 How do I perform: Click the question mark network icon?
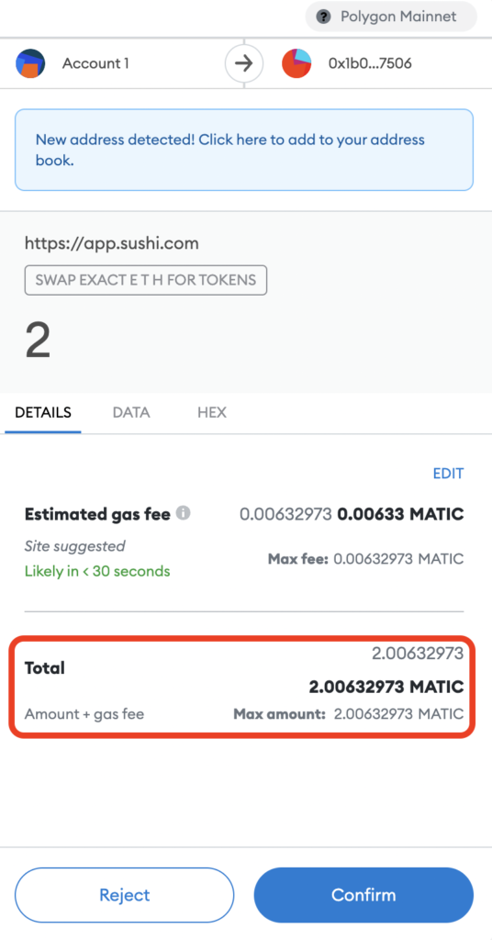pyautogui.click(x=324, y=17)
